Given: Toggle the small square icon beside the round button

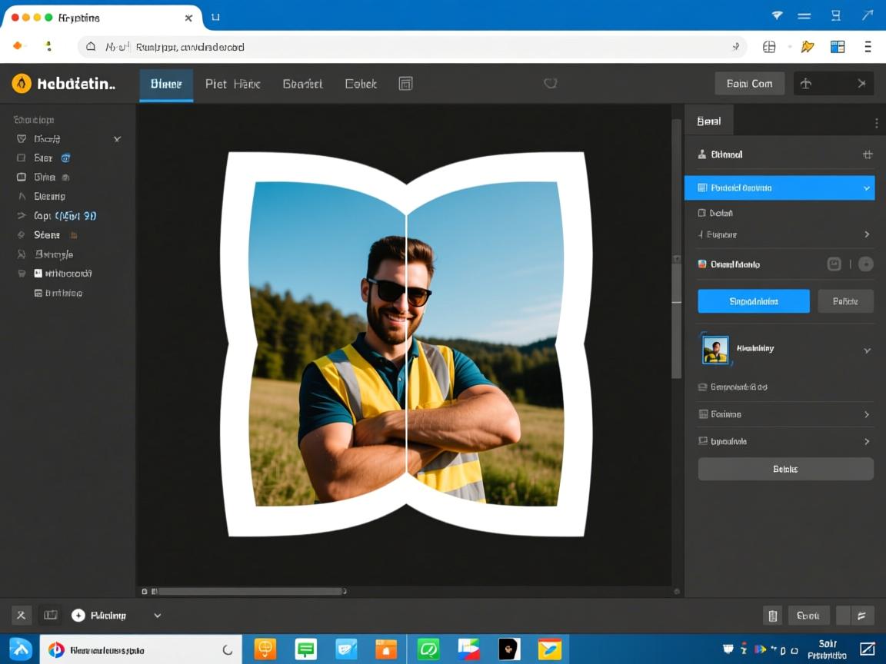Looking at the screenshot, I should [x=834, y=264].
